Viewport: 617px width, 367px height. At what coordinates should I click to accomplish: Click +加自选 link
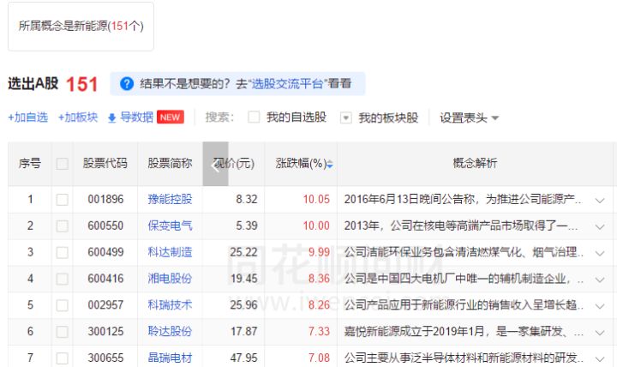28,117
